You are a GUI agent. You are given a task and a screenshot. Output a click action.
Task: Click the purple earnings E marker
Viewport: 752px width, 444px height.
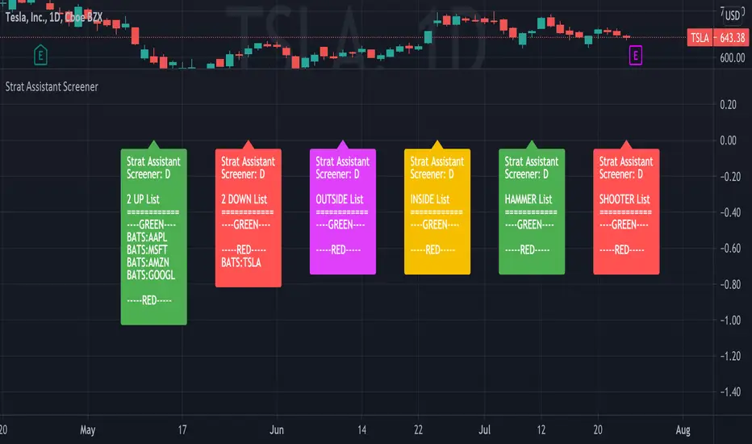coord(636,55)
